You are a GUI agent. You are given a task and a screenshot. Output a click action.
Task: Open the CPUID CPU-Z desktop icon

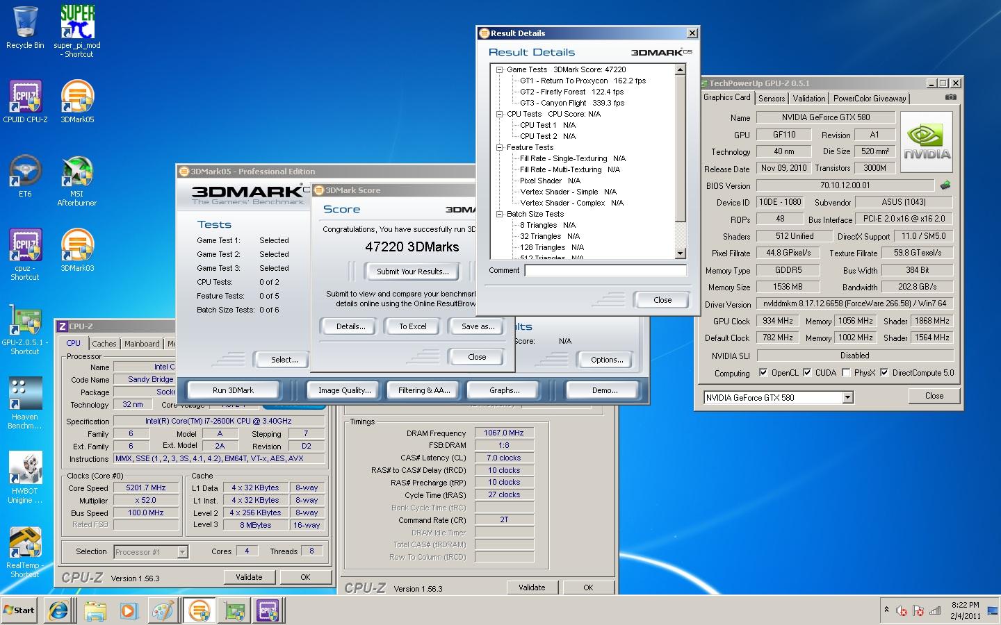(x=25, y=101)
